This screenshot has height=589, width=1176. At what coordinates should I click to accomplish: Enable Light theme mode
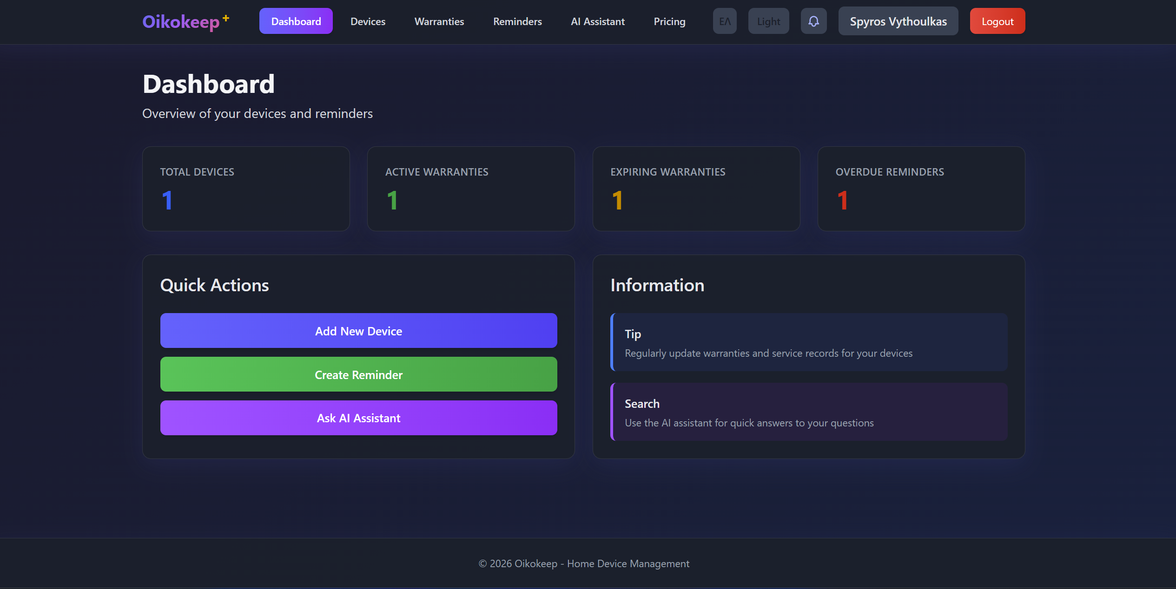768,21
